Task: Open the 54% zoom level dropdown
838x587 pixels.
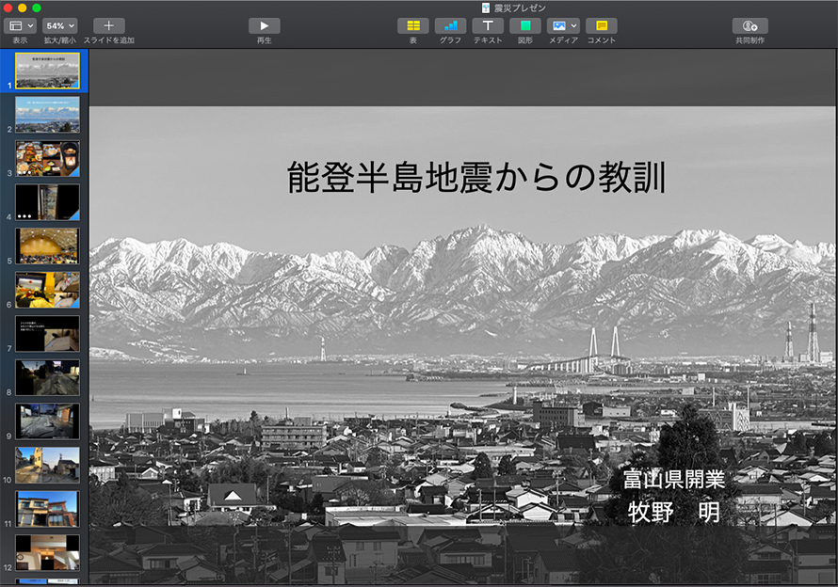Action: pyautogui.click(x=59, y=25)
